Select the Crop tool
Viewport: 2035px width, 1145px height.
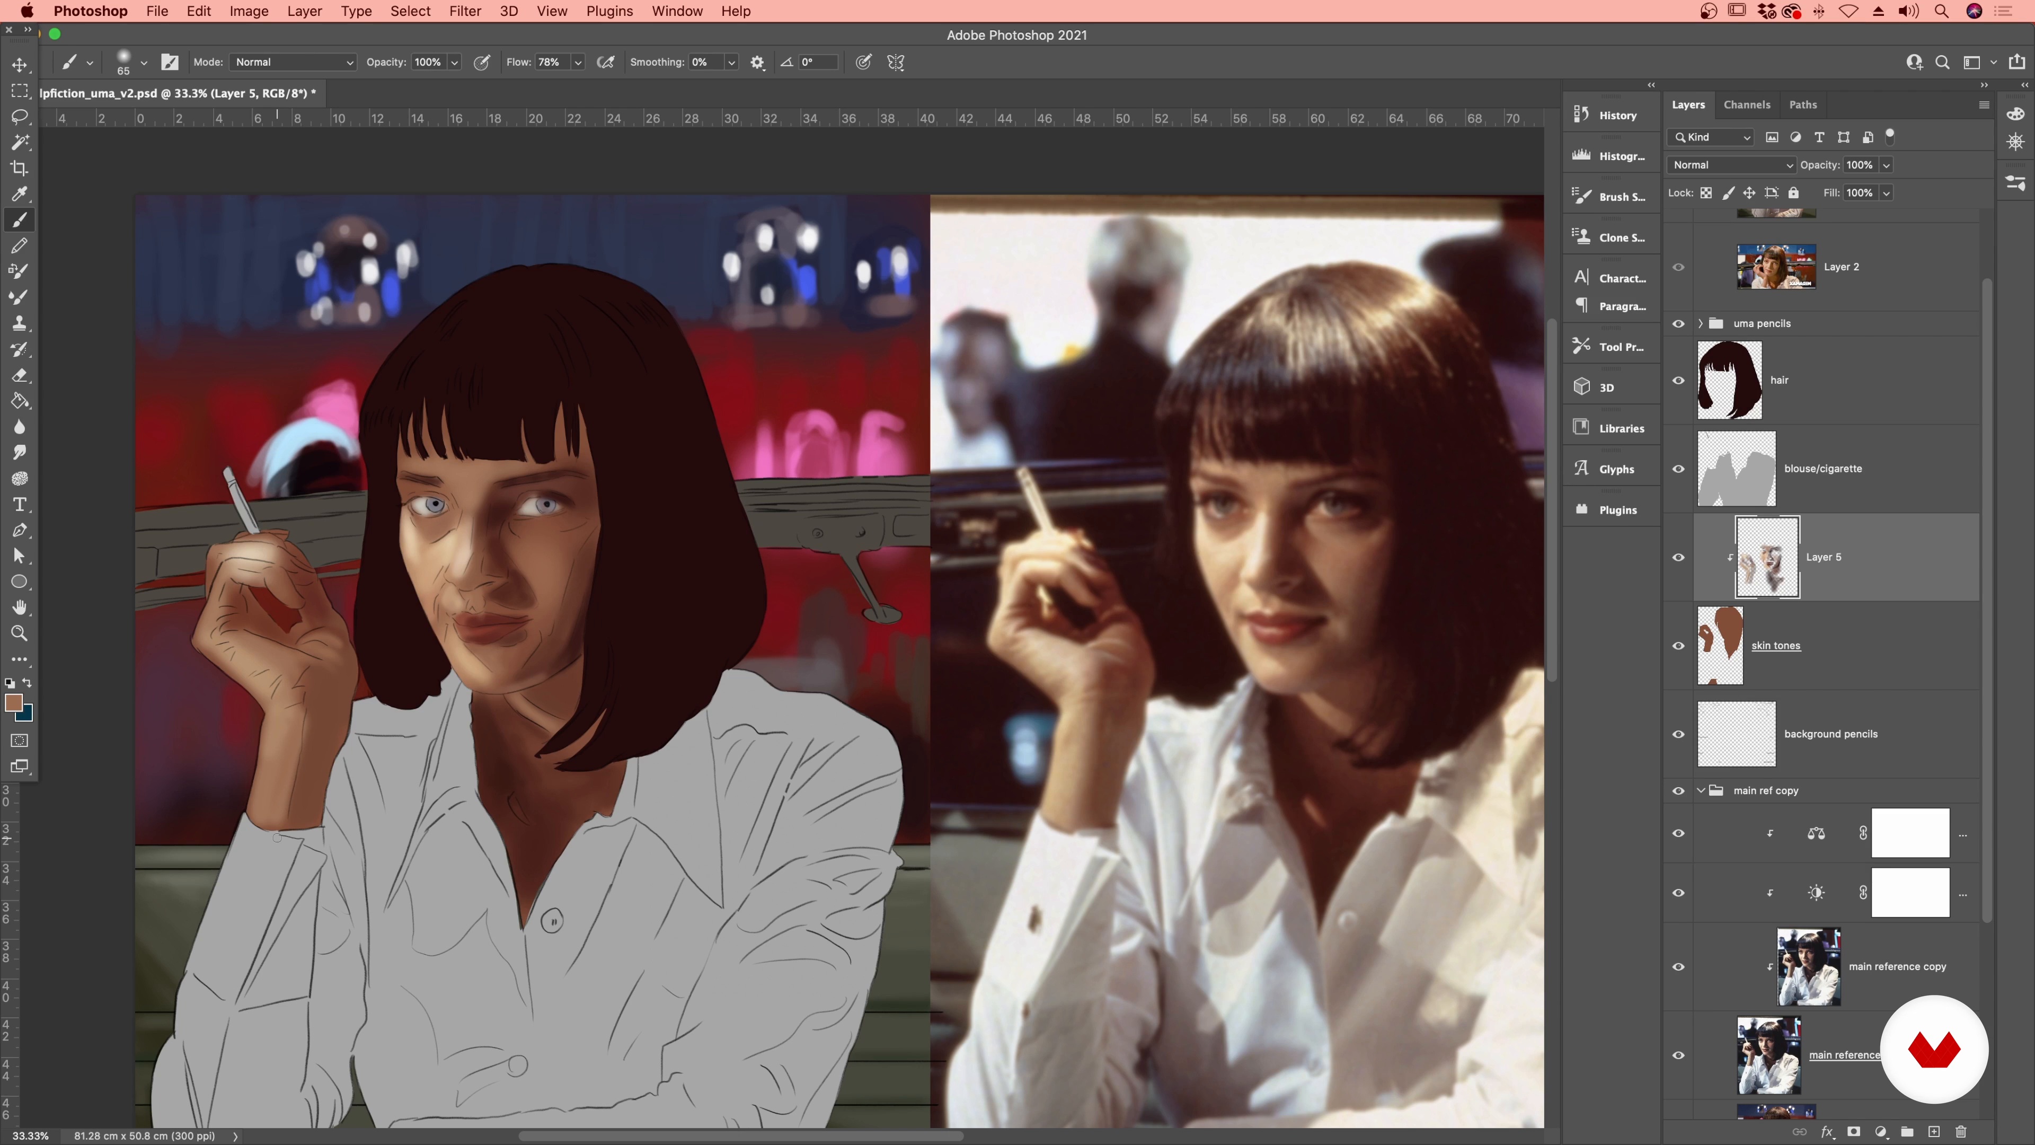[20, 169]
